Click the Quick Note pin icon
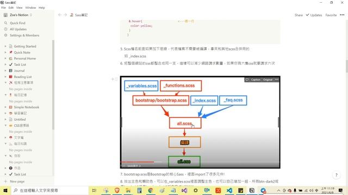348x195 pixels. click(x=11, y=53)
